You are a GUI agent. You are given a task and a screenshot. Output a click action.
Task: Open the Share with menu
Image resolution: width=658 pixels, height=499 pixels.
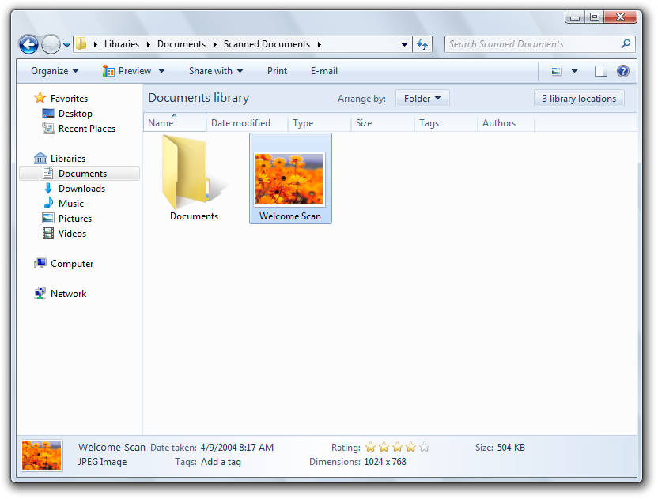click(216, 71)
